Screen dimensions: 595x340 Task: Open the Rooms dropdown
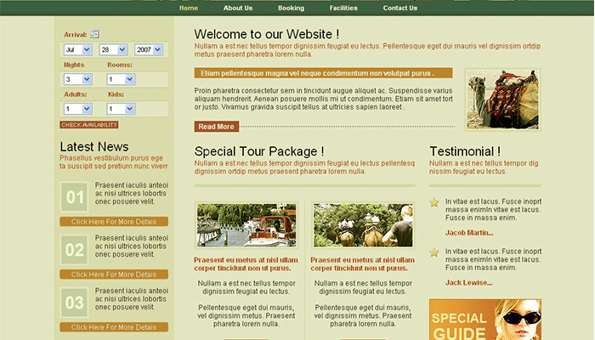(120, 80)
